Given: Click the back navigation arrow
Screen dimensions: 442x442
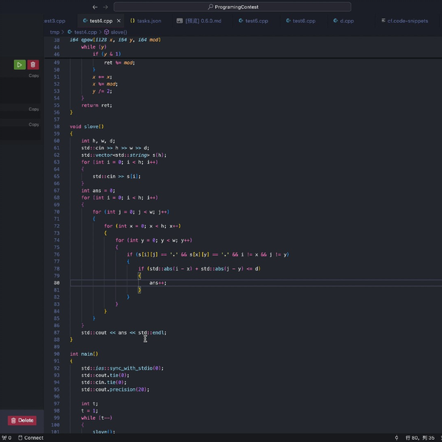Looking at the screenshot, I should pyautogui.click(x=94, y=7).
